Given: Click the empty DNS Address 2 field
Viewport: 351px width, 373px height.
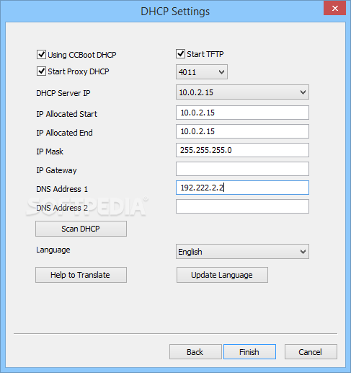Looking at the screenshot, I should click(x=242, y=206).
